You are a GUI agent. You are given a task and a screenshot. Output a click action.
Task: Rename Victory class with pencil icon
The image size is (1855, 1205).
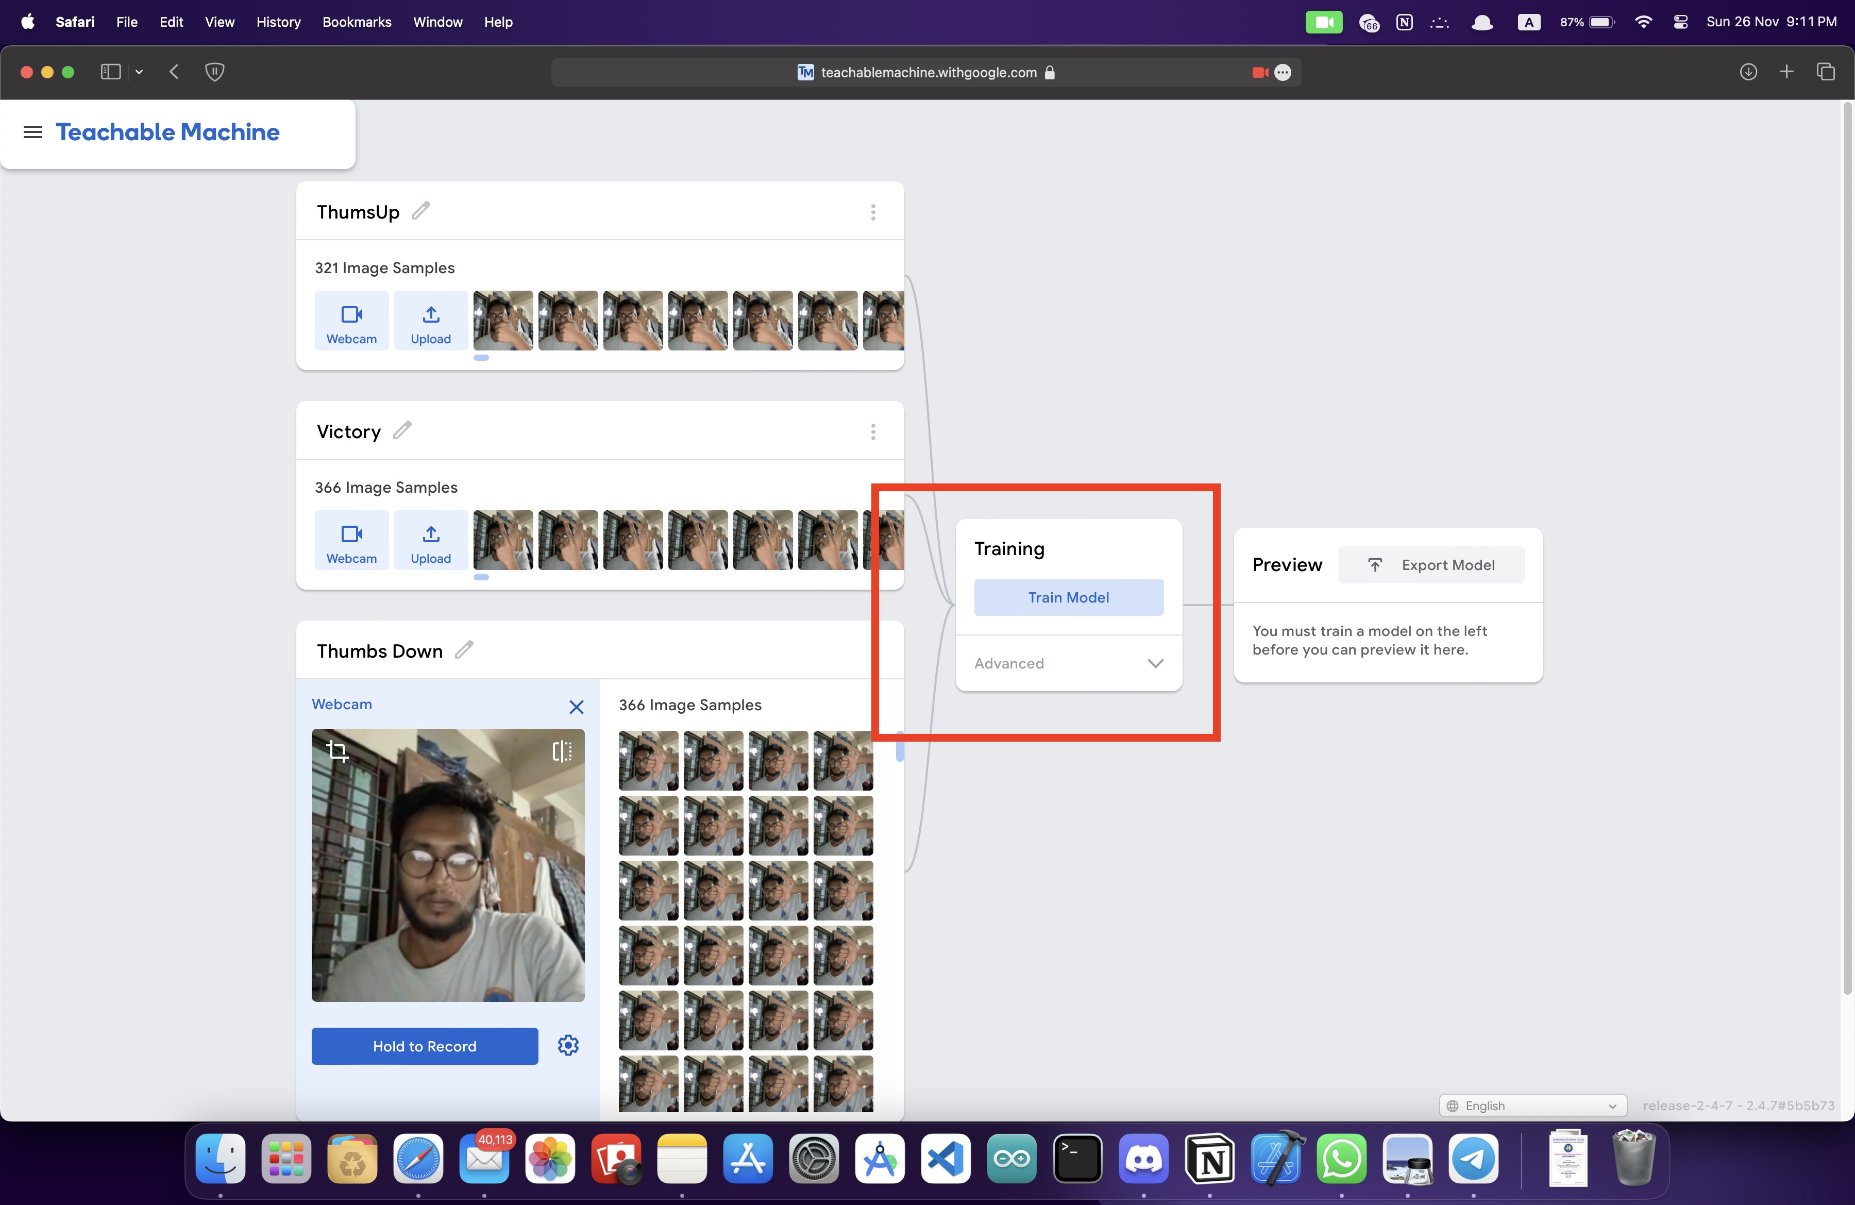coord(402,430)
